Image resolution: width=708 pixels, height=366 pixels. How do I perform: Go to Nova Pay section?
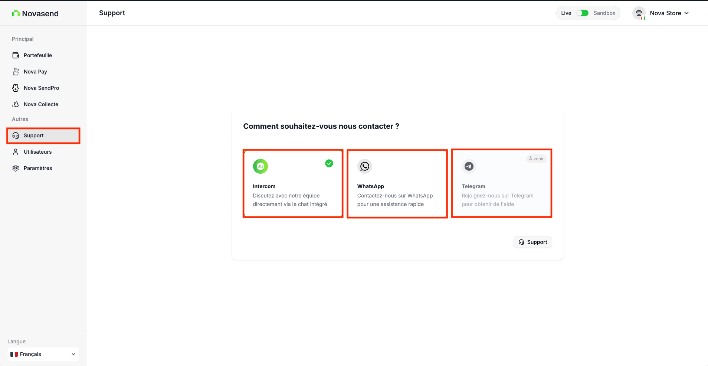pos(43,72)
